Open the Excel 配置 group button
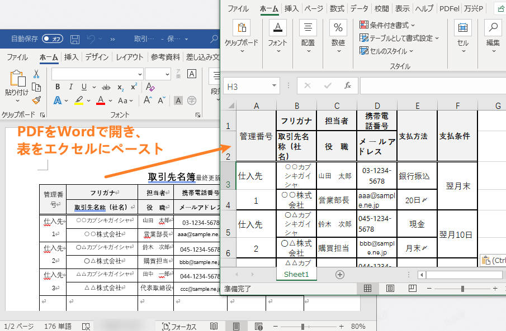The width and height of the screenshot is (506, 331). tap(308, 36)
